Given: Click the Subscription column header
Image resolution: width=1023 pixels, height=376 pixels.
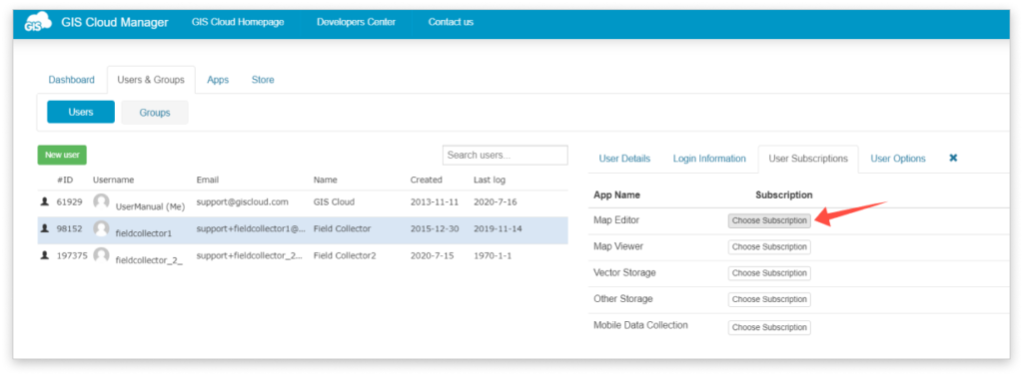Looking at the screenshot, I should [x=784, y=194].
